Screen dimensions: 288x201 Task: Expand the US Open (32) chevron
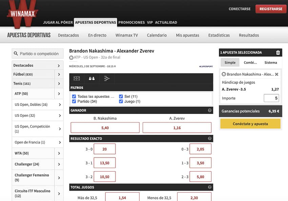click(60, 115)
